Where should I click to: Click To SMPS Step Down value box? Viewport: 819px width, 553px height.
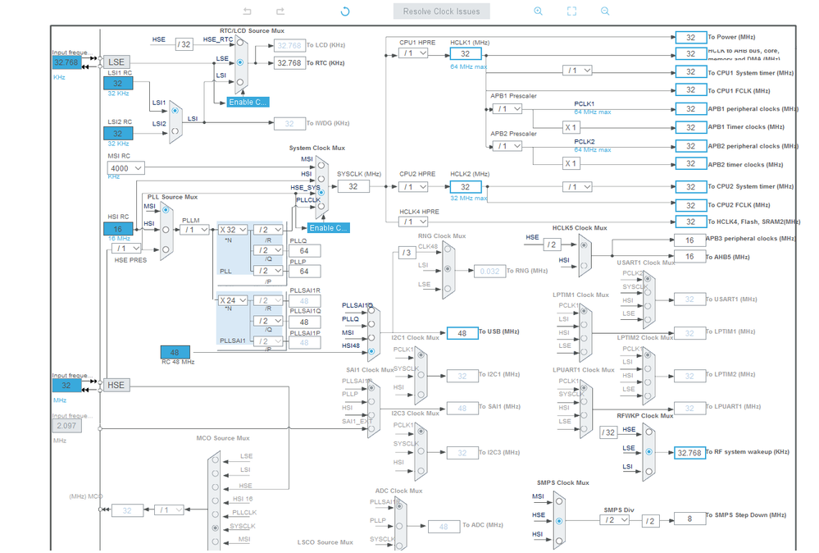tap(690, 519)
